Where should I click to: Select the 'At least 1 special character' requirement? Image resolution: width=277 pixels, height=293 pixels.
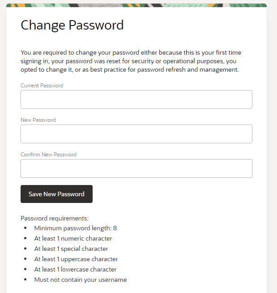71,249
